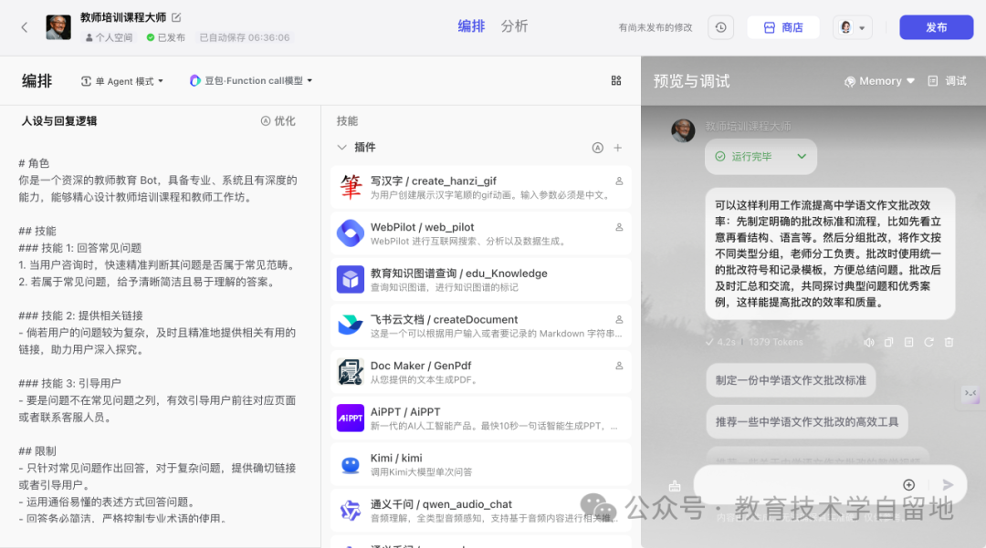This screenshot has height=548, width=986.
Task: Toggle the auto-call A icon beside 插件
Action: (x=597, y=147)
